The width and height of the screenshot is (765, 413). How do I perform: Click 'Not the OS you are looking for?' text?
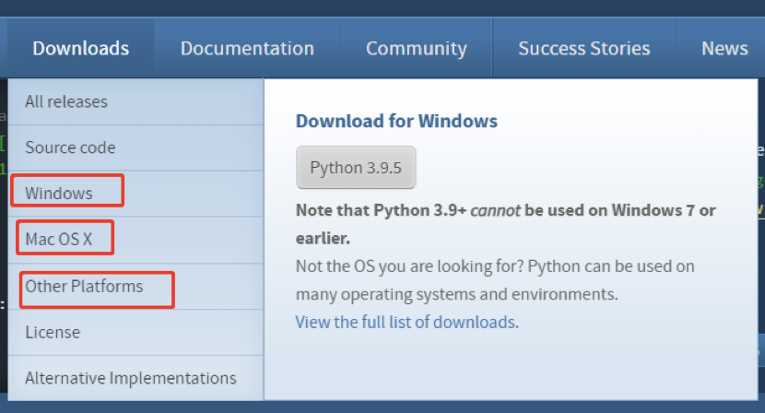click(409, 266)
